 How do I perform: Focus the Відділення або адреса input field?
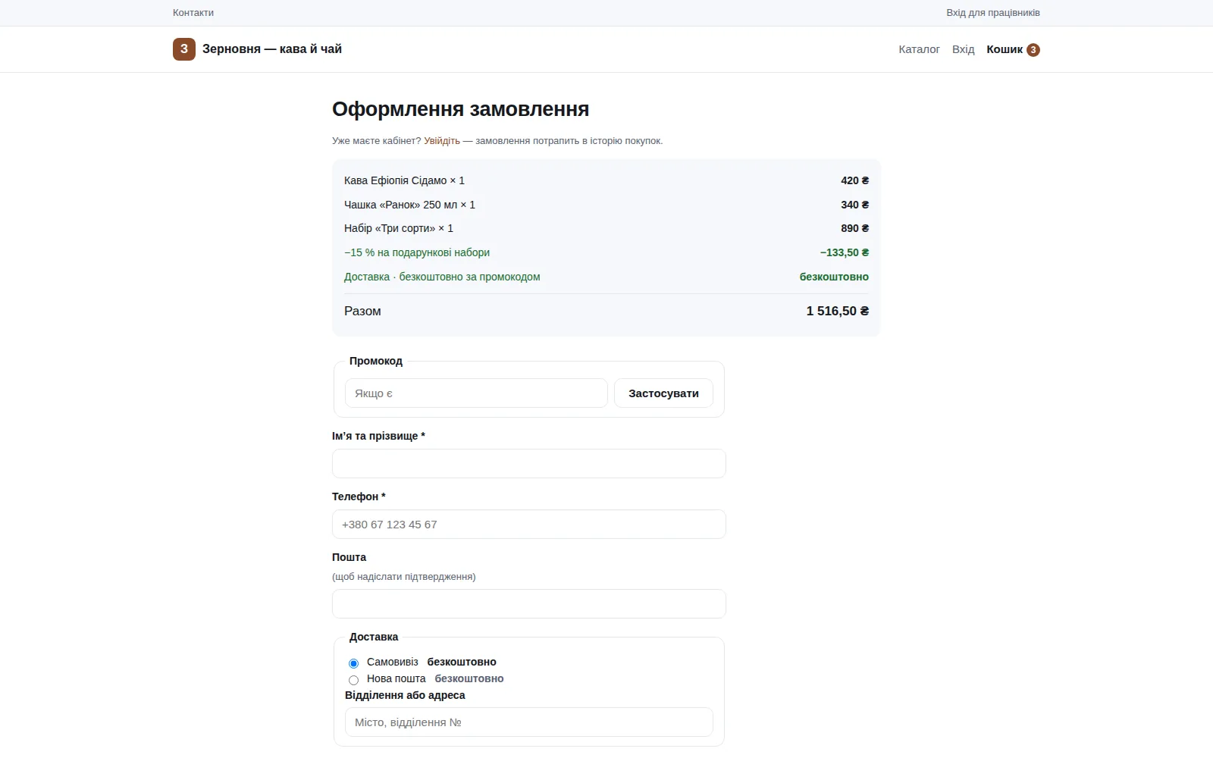(x=529, y=722)
